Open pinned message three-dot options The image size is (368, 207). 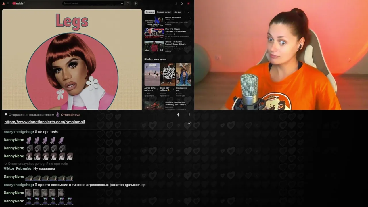click(x=189, y=115)
